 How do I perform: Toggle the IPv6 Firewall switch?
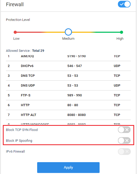[x=124, y=152]
